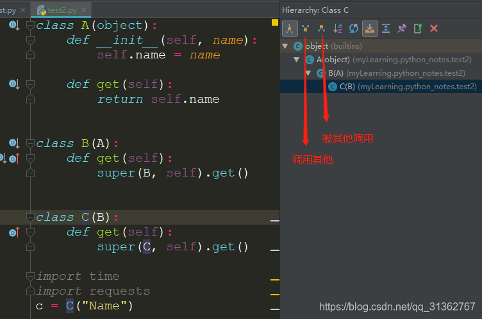The image size is (482, 319).
Task: Toggle autoscroll to source button
Action: pyautogui.click(x=370, y=28)
